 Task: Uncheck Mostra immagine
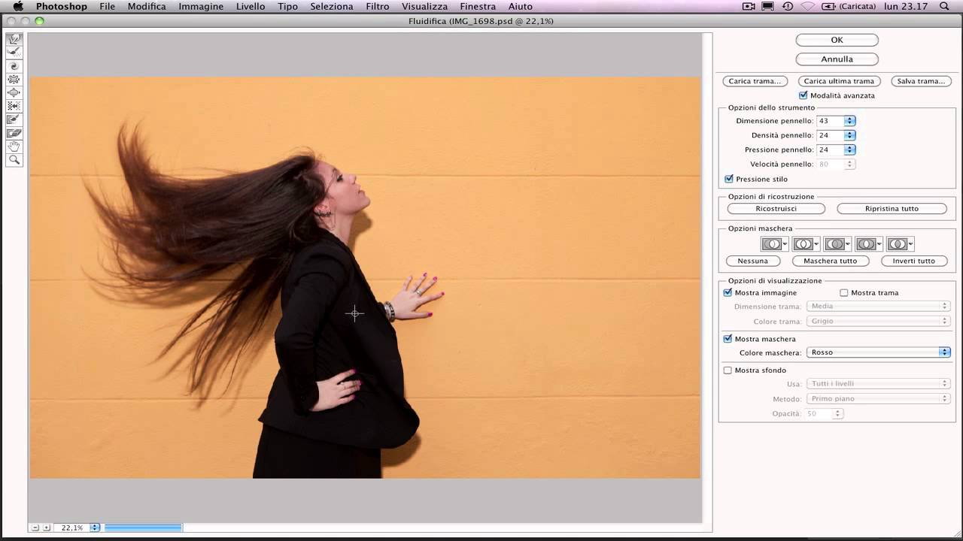[x=728, y=292]
